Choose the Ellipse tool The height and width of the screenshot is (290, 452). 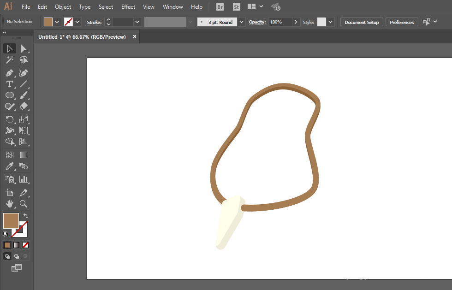pyautogui.click(x=10, y=95)
